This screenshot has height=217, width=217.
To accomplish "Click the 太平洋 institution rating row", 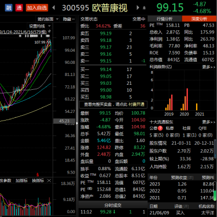I will coord(182,213).
